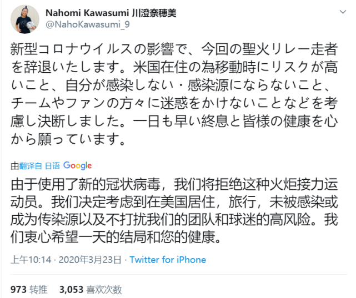356x298 pixels.
Task: Click the like count number 3,053
Action: tap(71, 289)
